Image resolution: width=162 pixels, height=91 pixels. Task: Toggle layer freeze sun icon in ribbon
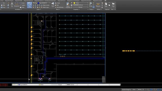coord(35,3)
